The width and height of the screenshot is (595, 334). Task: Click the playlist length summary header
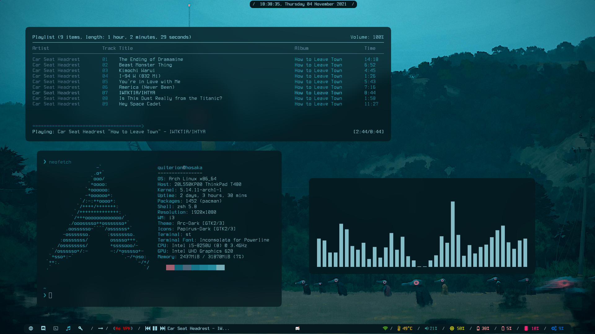click(x=112, y=37)
